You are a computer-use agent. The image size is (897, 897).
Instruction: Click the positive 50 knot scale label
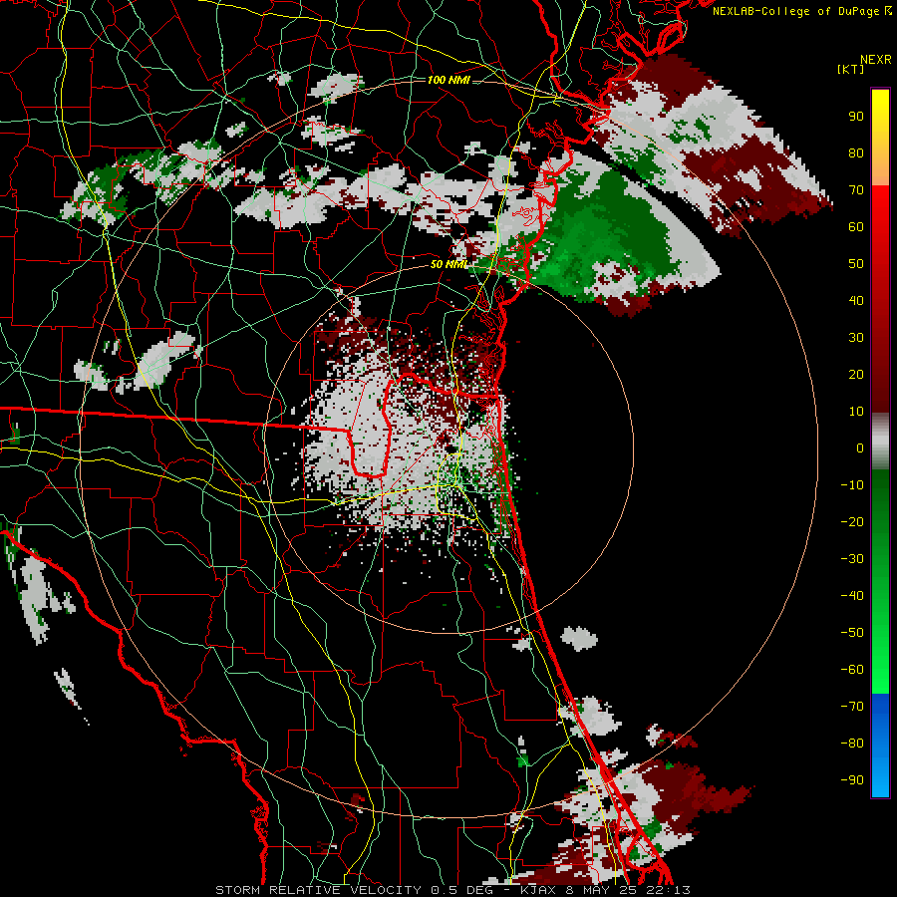[856, 264]
